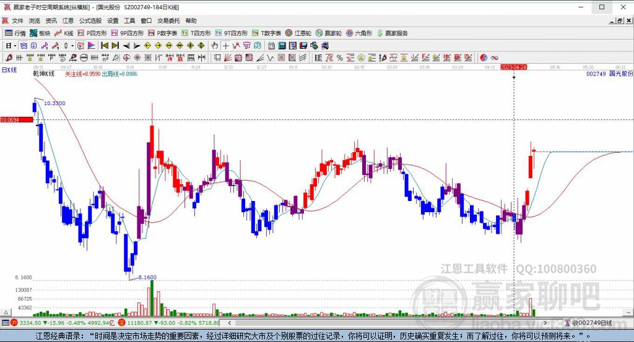Open the 赢家轮 wheel tool
This screenshot has width=634, height=342.
tap(329, 33)
